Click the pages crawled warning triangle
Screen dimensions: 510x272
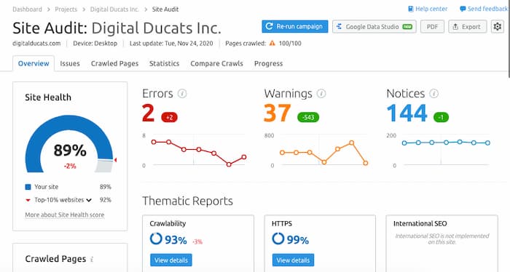(x=272, y=43)
